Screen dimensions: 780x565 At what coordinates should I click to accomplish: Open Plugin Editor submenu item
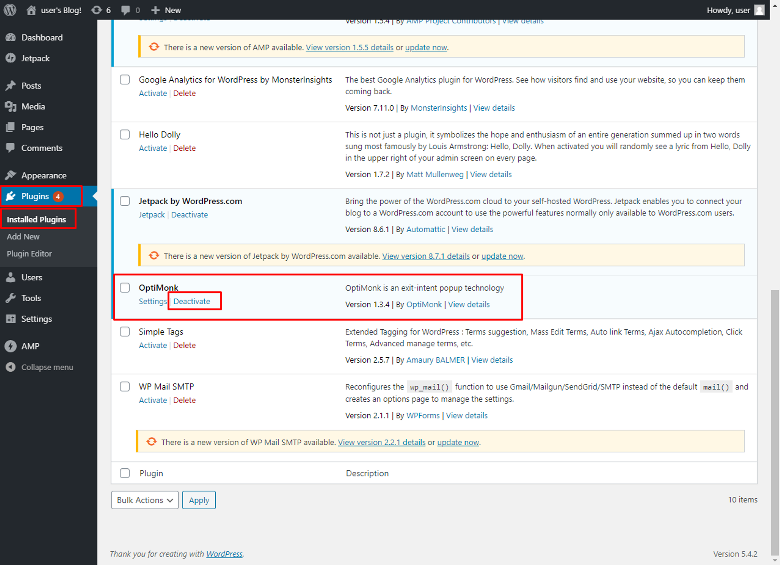(29, 254)
